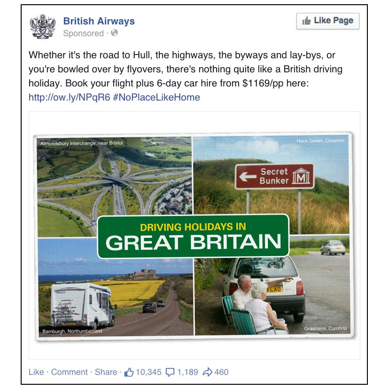Image resolution: width=389 pixels, height=389 pixels.
Task: Click the thumbs-up icon on the Like Page button
Action: (x=306, y=21)
